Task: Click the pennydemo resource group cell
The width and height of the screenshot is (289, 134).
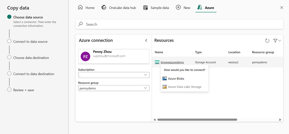Action: [x=260, y=62]
